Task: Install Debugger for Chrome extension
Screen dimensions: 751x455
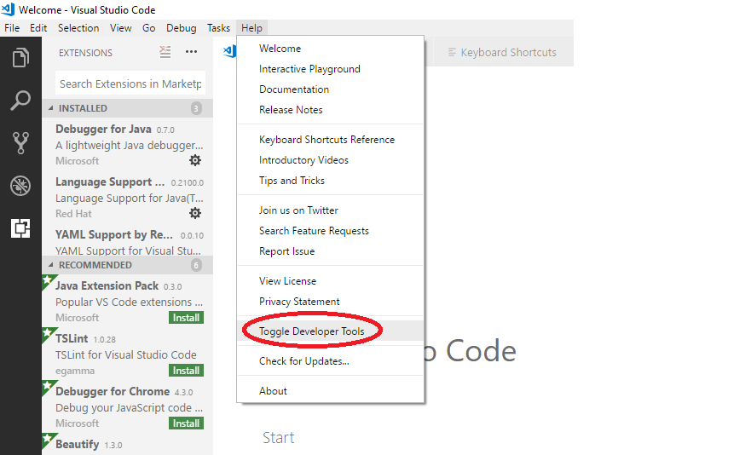Action: click(x=187, y=423)
